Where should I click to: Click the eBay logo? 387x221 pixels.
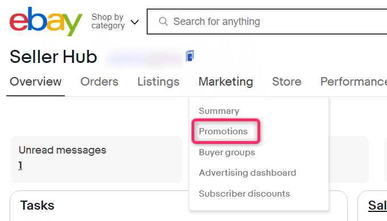[45, 22]
